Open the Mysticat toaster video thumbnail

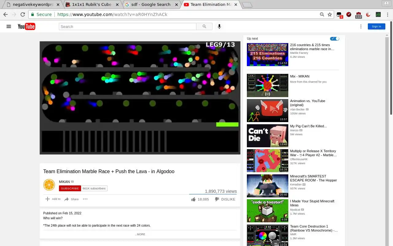tap(267, 211)
